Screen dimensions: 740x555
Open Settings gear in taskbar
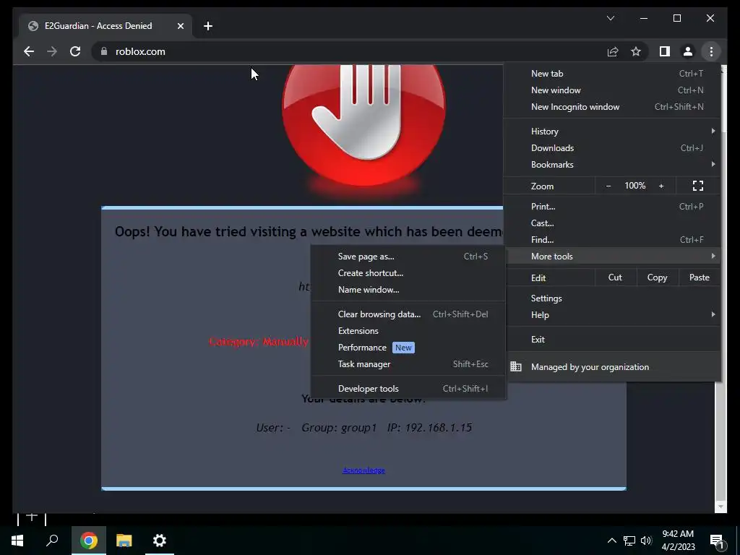(160, 541)
